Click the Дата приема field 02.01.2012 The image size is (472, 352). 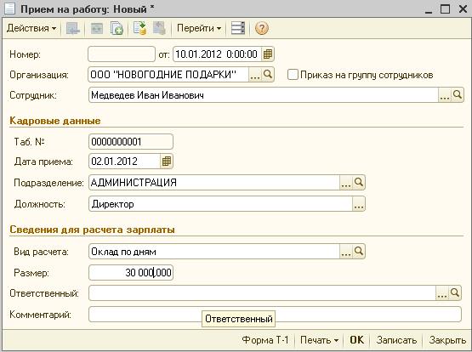(x=125, y=162)
